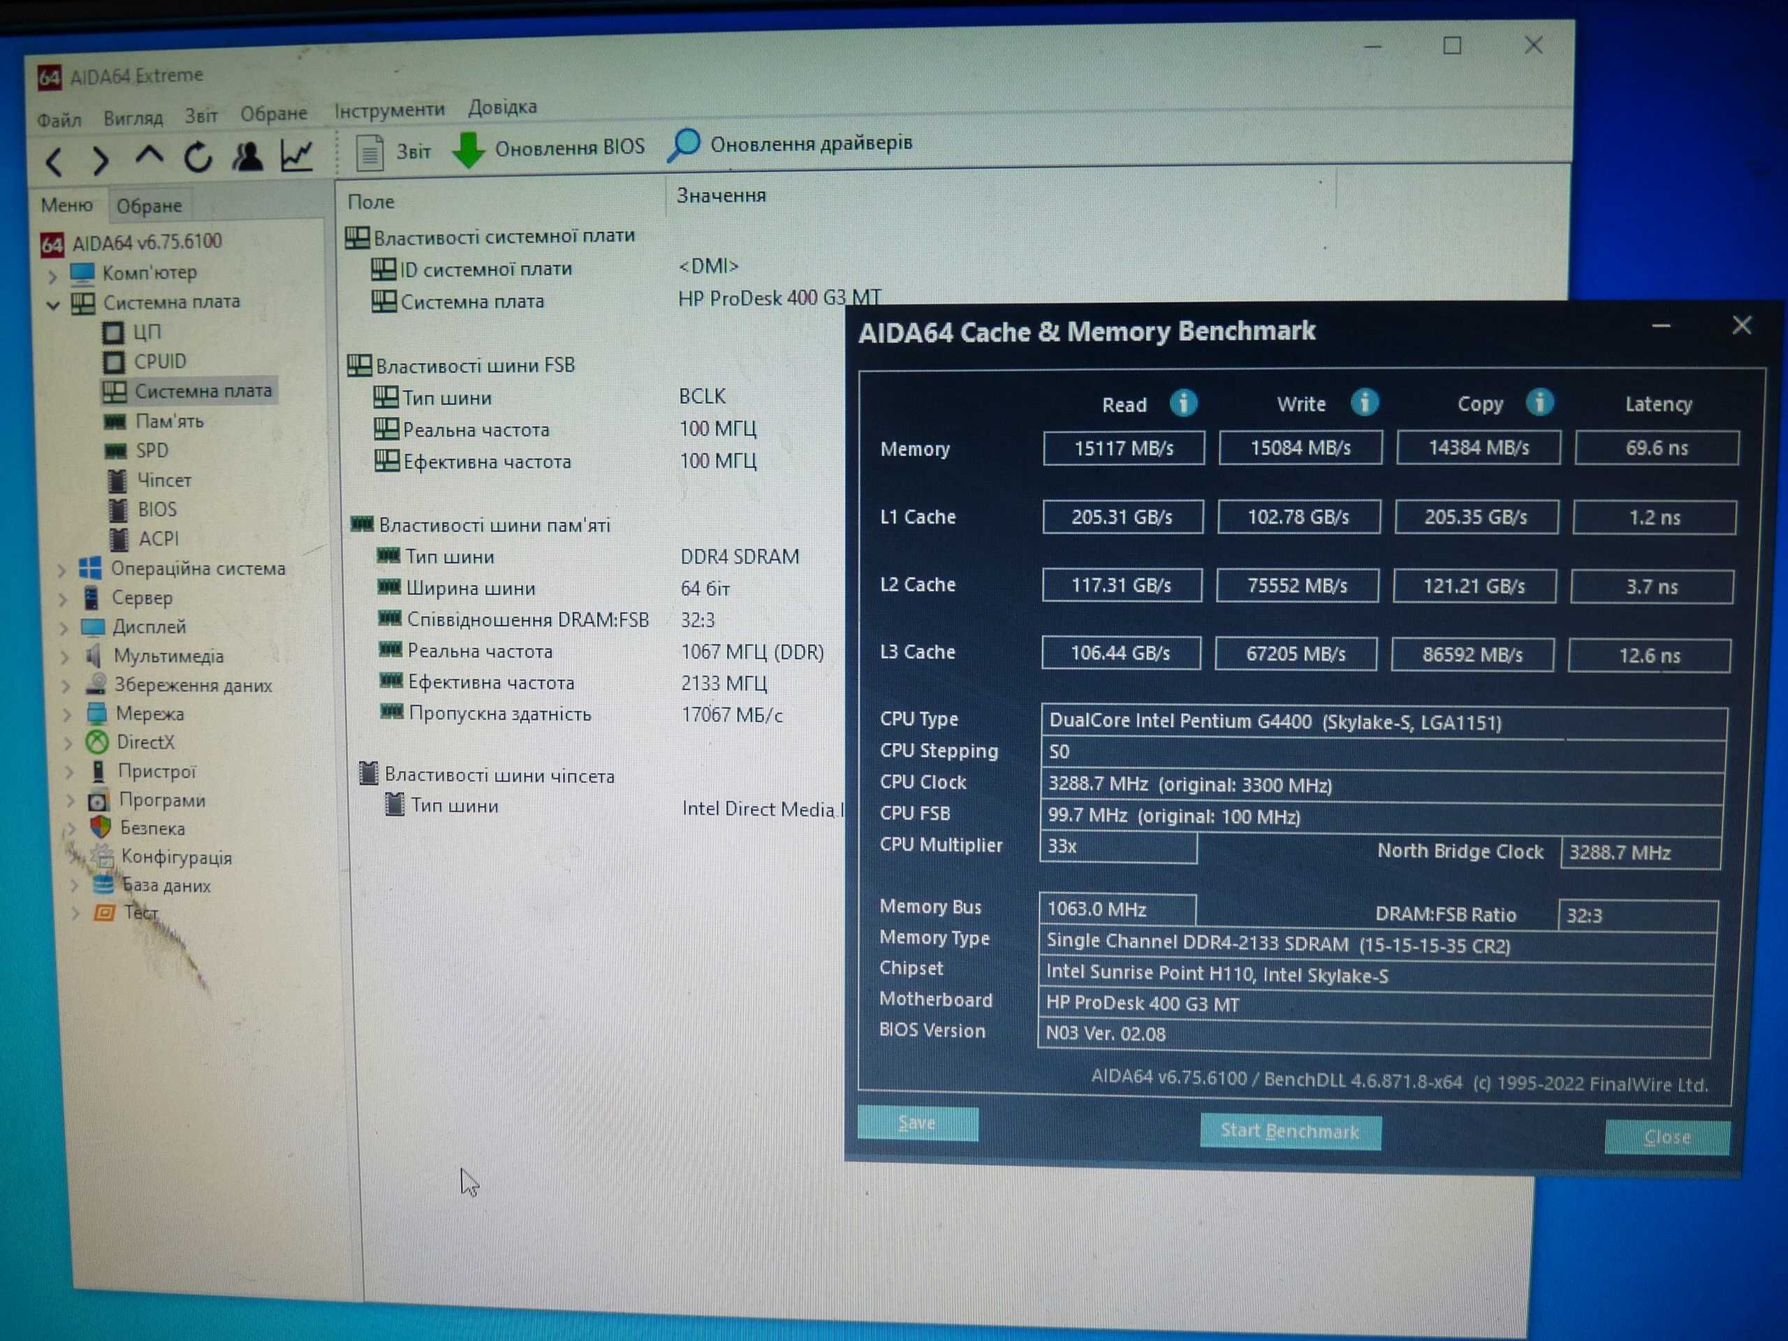The height and width of the screenshot is (1341, 1788).
Task: Click the Програми icon in tree
Action: [98, 800]
